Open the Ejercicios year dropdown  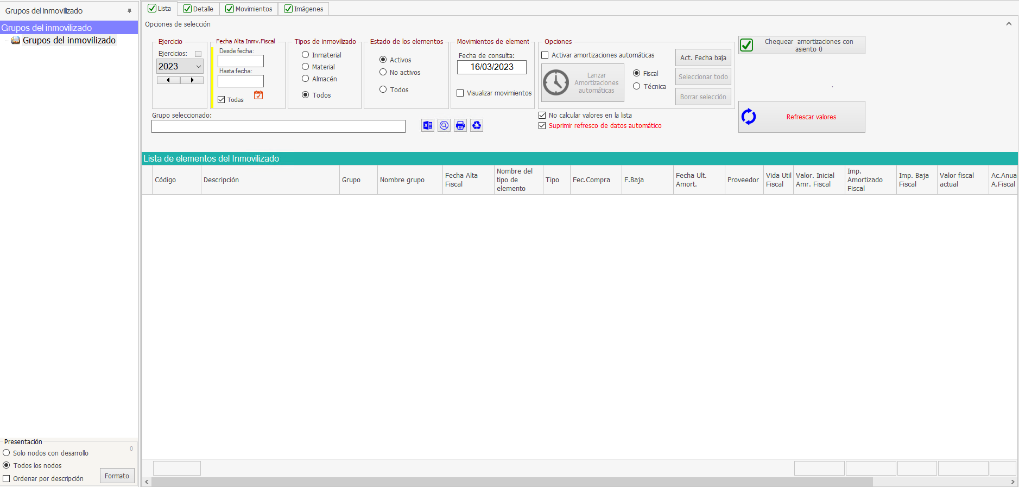pos(198,67)
